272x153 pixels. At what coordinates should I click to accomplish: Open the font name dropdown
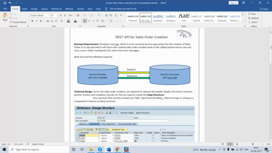coord(49,15)
